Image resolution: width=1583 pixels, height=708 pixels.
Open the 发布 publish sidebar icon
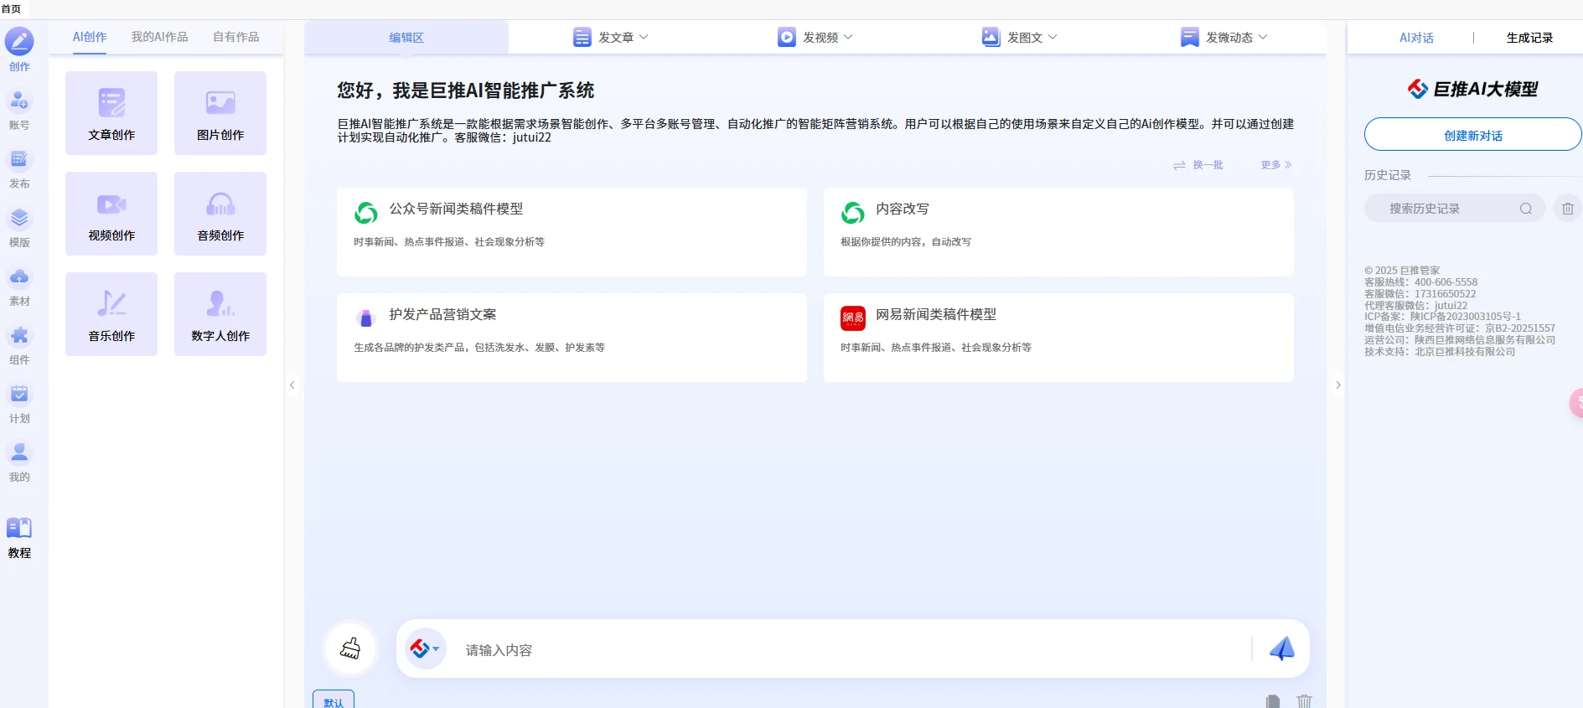(x=19, y=160)
